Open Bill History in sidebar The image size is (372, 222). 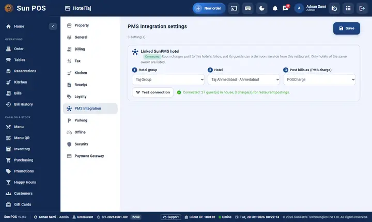coord(30,104)
